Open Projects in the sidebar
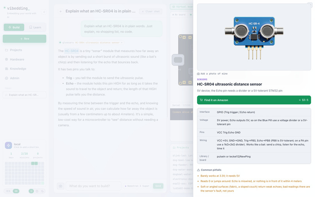 click(x=25, y=50)
